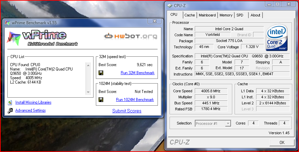Click OK button in CPU-Z
The image size is (299, 152).
tap(282, 143)
